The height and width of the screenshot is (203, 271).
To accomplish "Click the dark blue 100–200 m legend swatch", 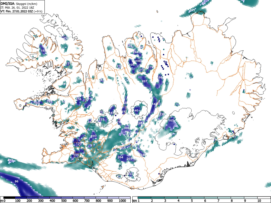I will pyautogui.click(x=21, y=198).
